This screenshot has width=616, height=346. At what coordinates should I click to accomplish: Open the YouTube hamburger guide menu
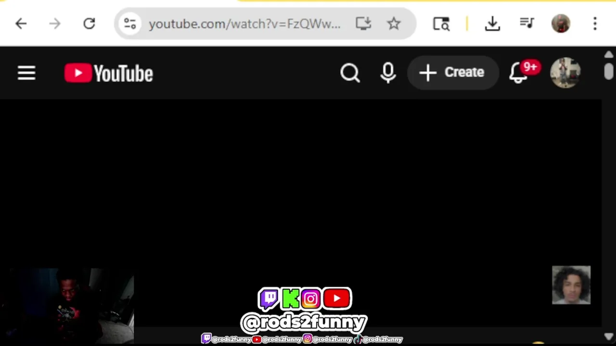click(26, 74)
